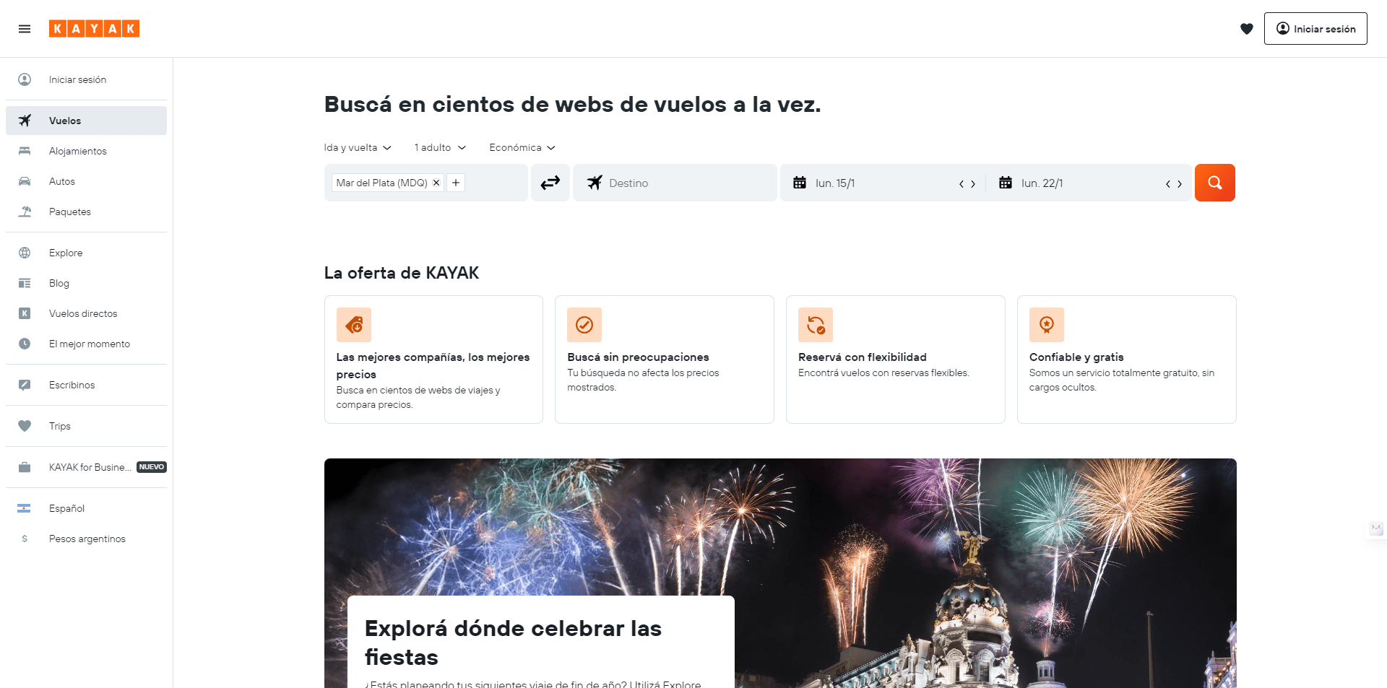Click the KAYAK logo
Image resolution: width=1387 pixels, height=688 pixels.
point(95,28)
